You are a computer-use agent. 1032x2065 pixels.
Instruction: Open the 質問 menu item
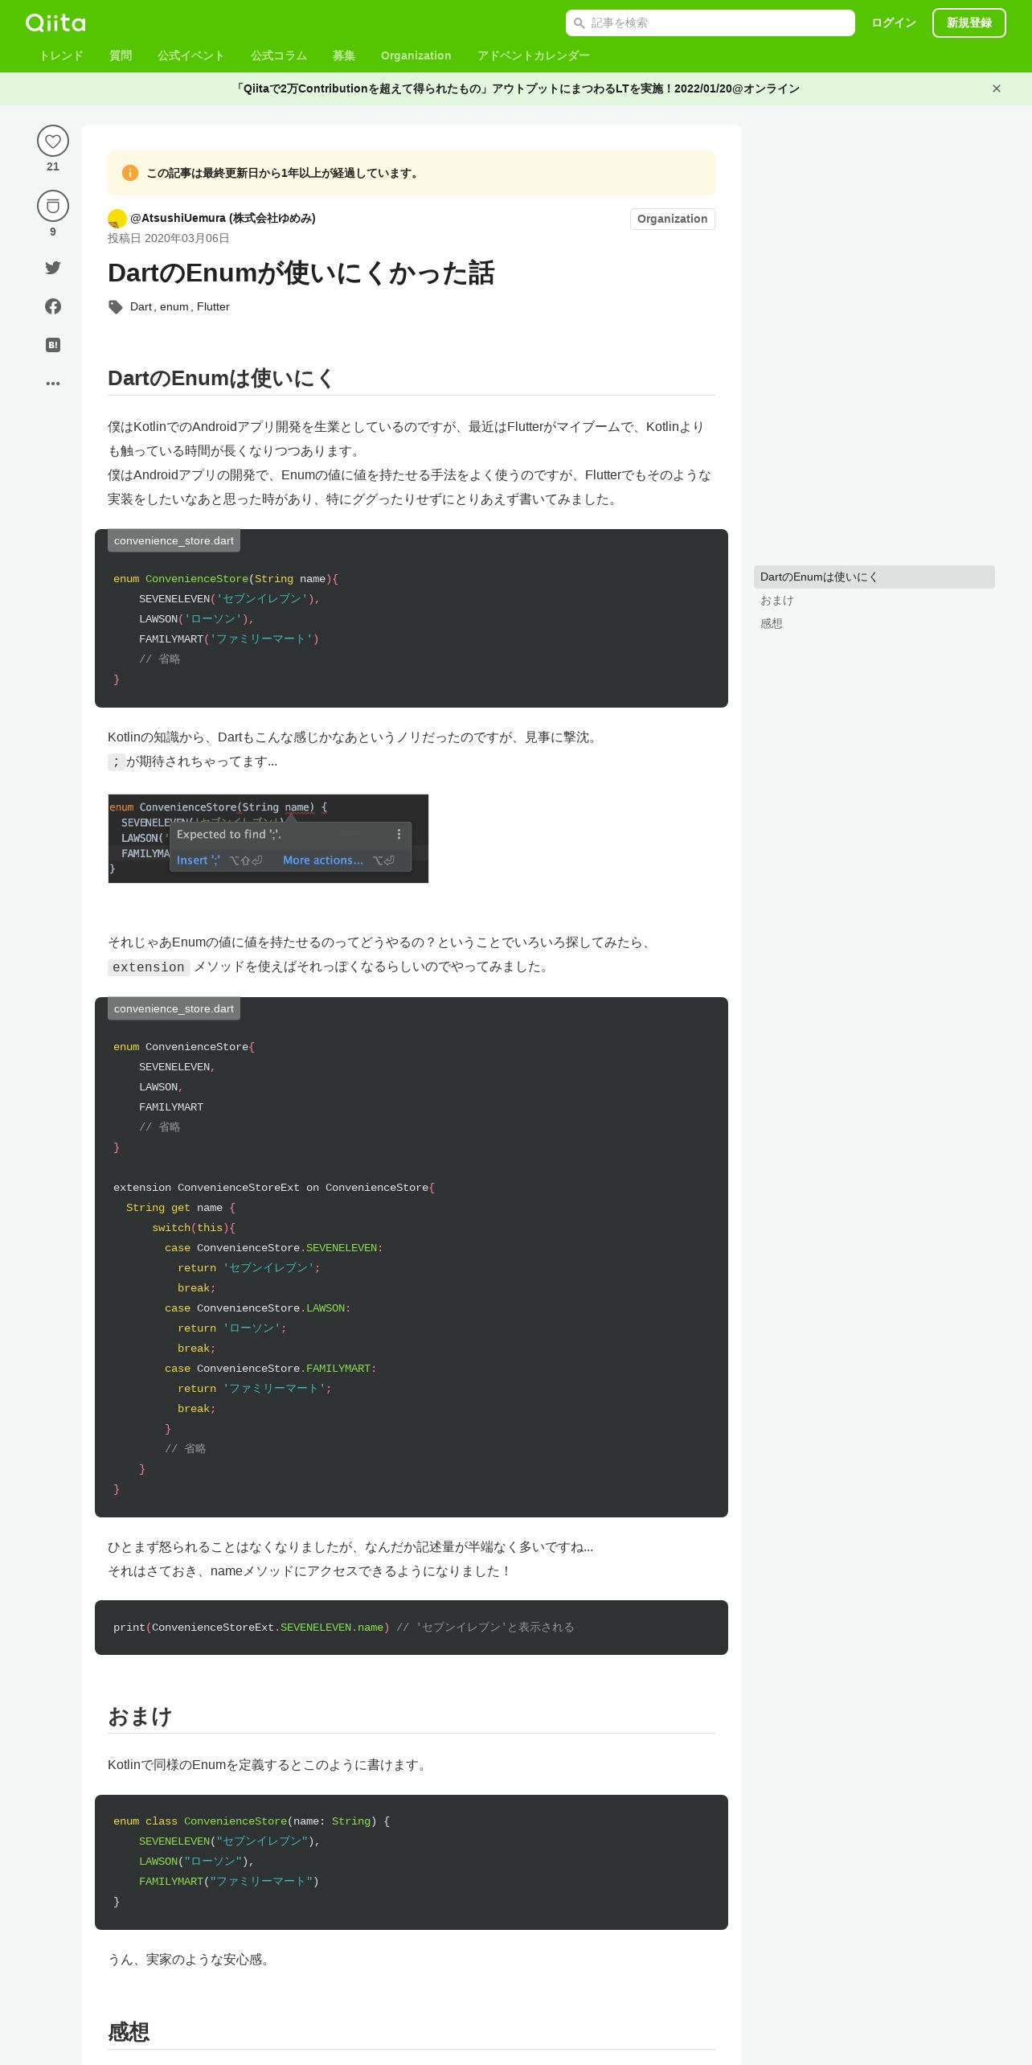tap(121, 55)
